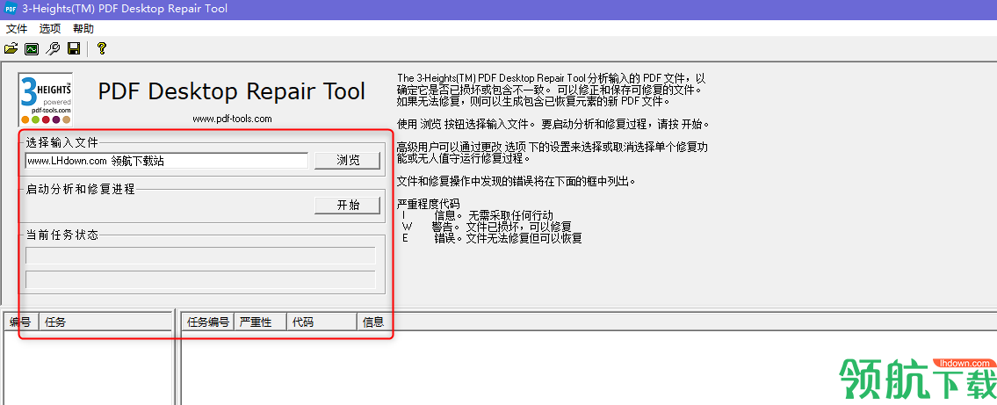997x405 pixels.
Task: Click the 严重性 column header
Action: point(261,322)
